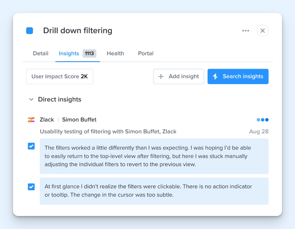Open the Health tab
Screen dimensions: 295x229
click(x=115, y=53)
